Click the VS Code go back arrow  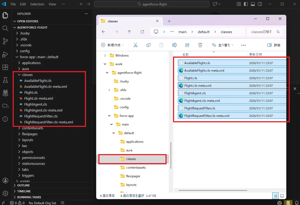pos(81,4)
